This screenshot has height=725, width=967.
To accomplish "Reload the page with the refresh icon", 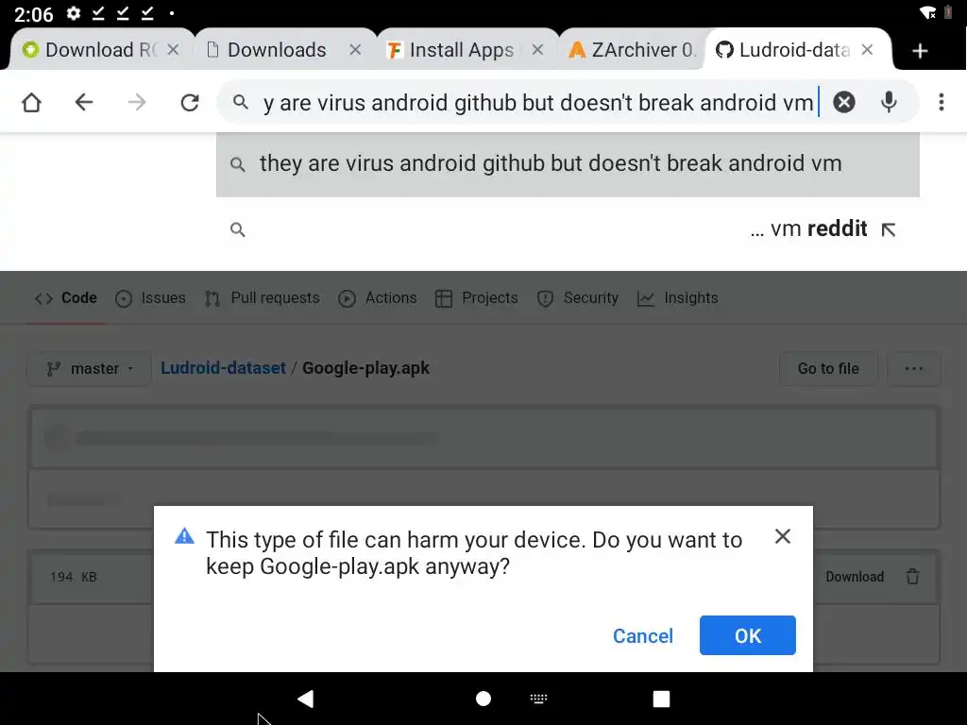I will 190,103.
